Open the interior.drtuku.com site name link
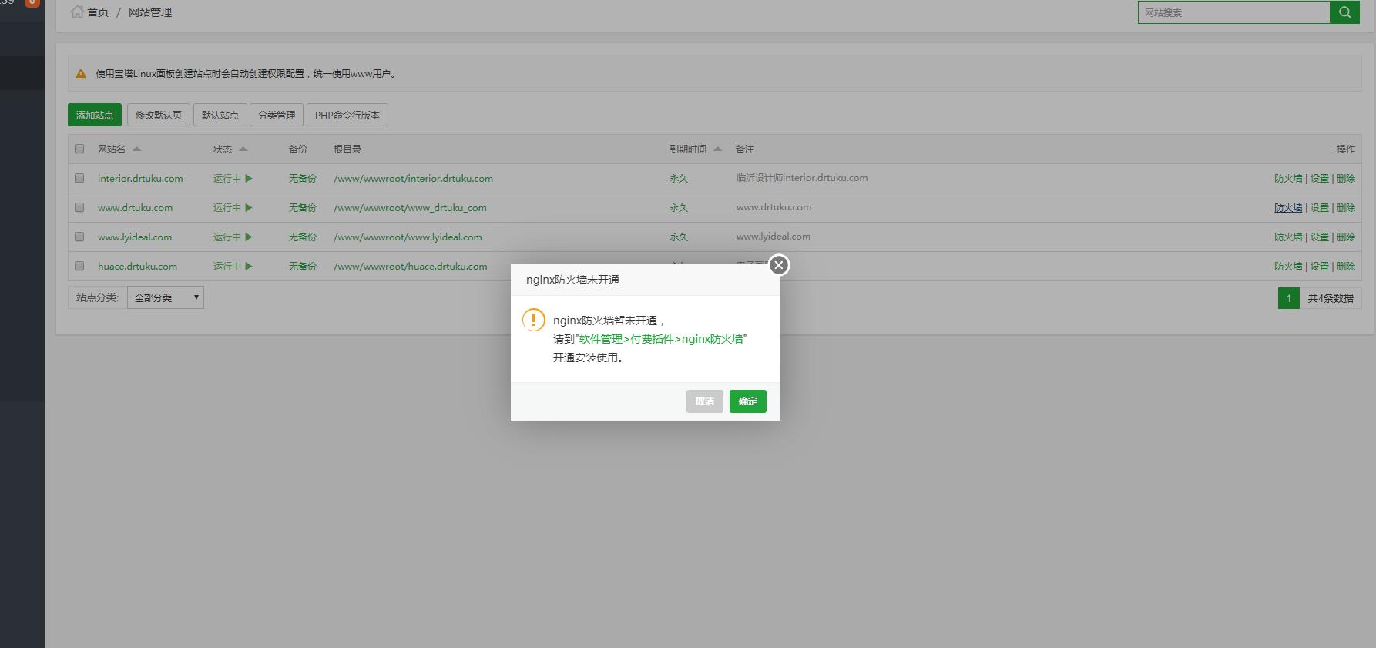 (x=140, y=178)
